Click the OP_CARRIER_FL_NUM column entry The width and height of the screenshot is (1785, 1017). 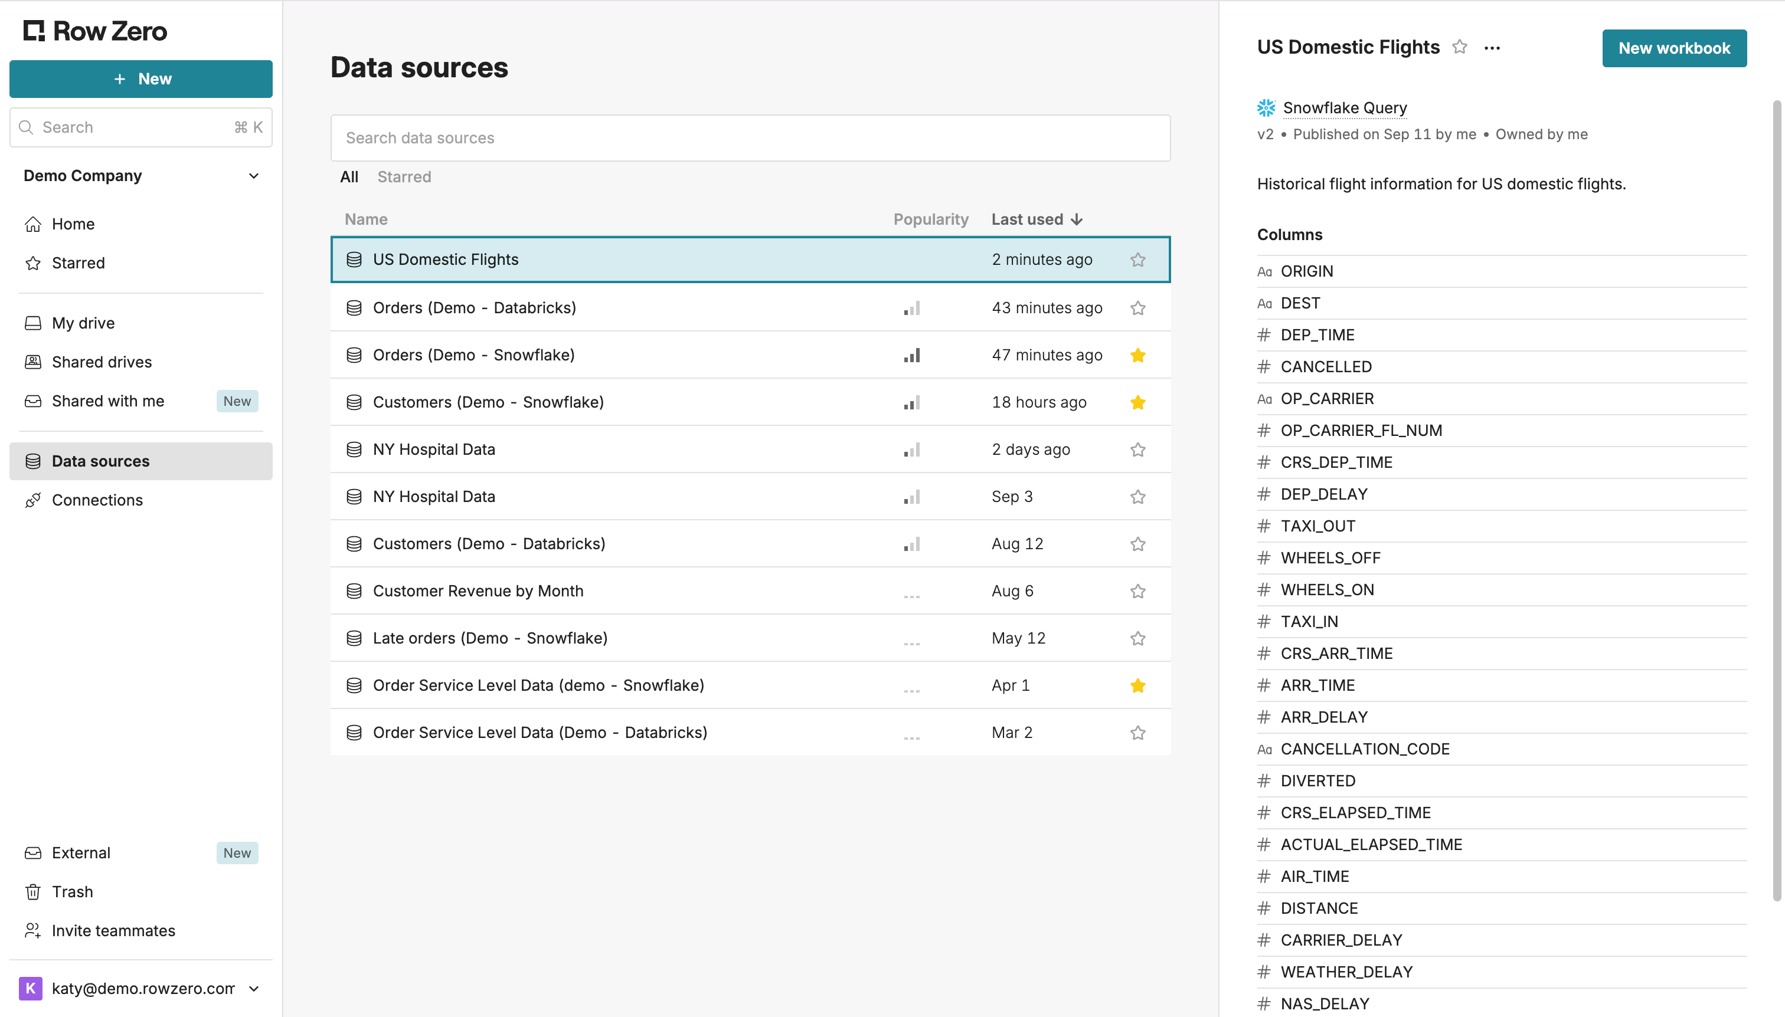pyautogui.click(x=1501, y=430)
